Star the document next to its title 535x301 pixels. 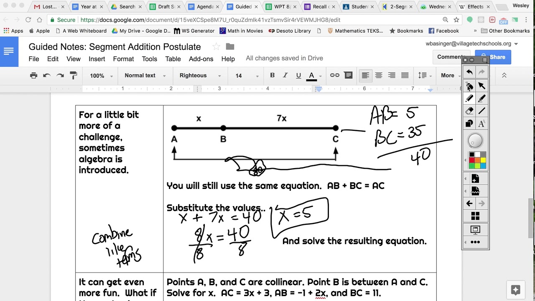coord(216,46)
